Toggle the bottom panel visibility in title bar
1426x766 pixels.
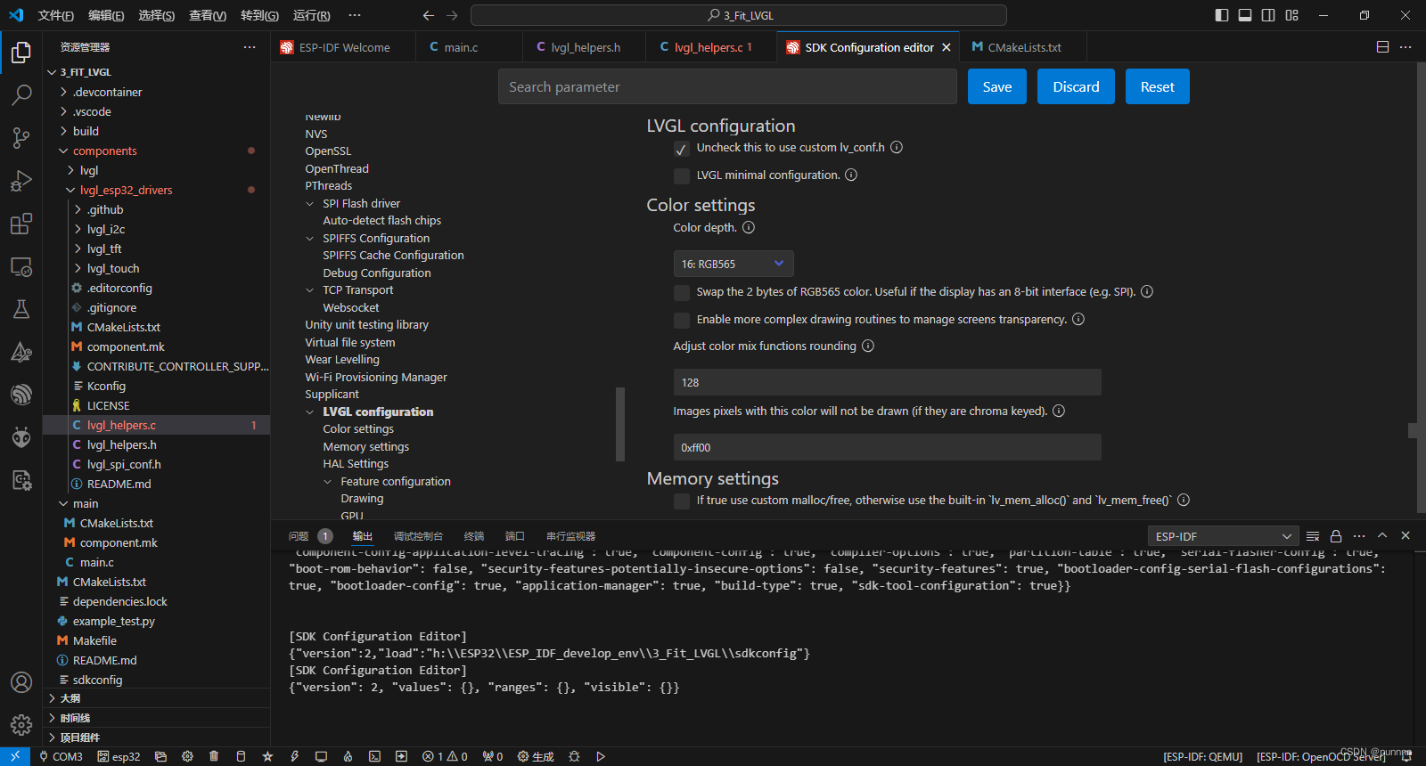[1245, 15]
